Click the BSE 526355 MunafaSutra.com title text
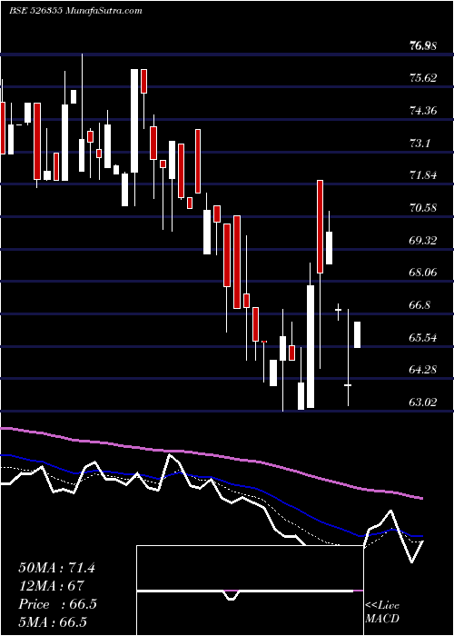Image resolution: width=454 pixels, height=636 pixels. [75, 11]
